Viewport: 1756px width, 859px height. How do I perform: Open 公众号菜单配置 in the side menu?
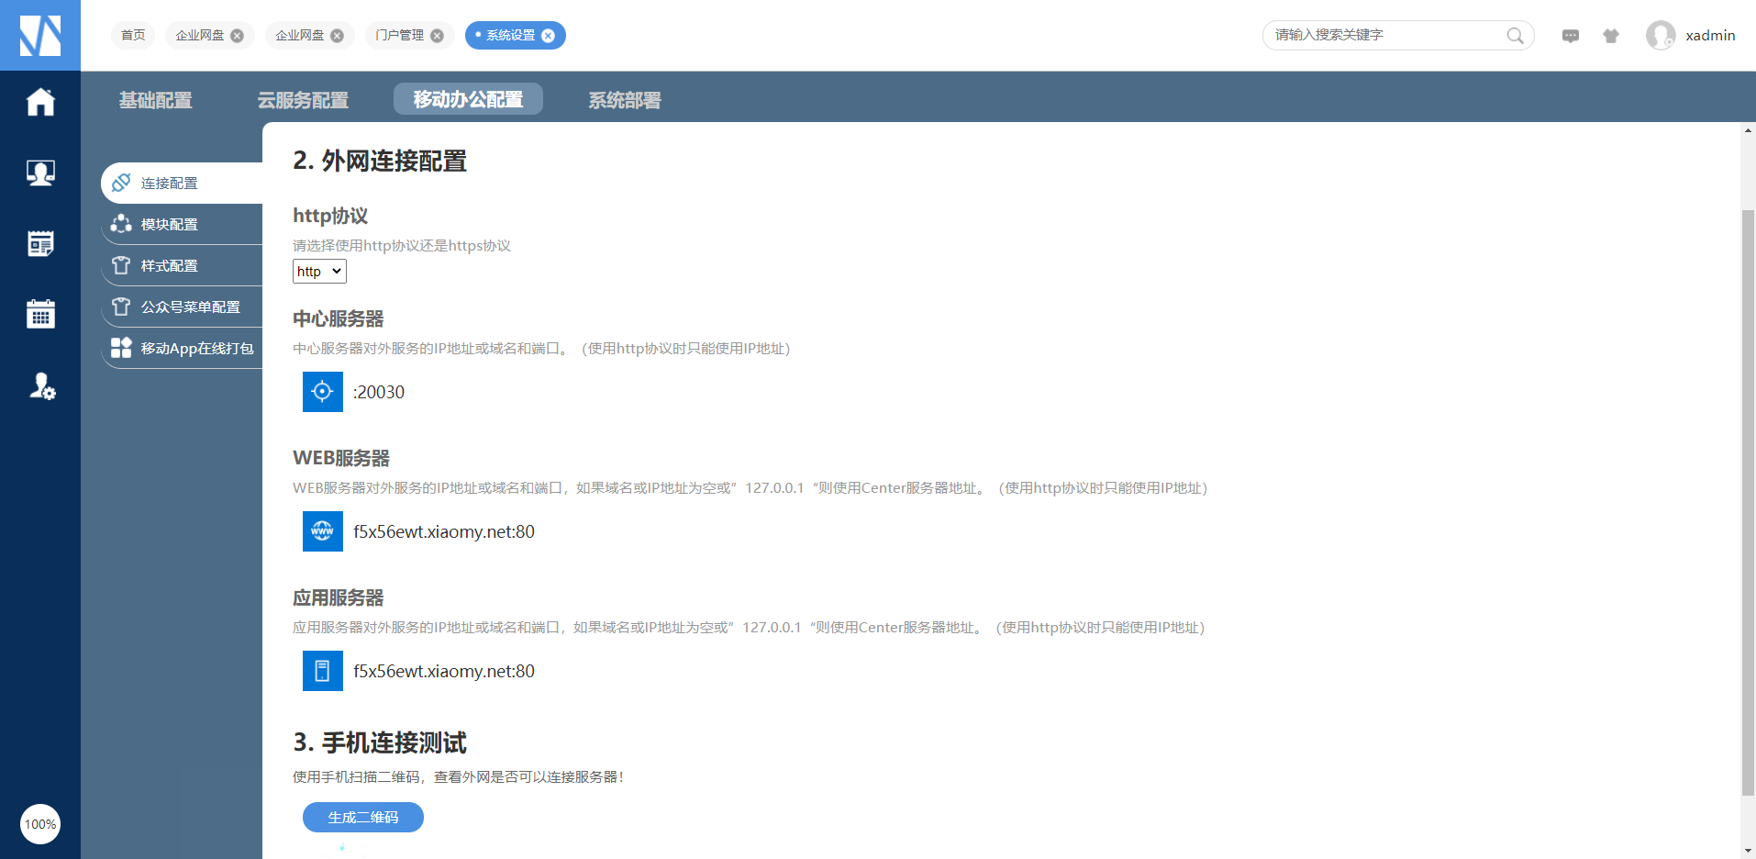[x=182, y=307]
